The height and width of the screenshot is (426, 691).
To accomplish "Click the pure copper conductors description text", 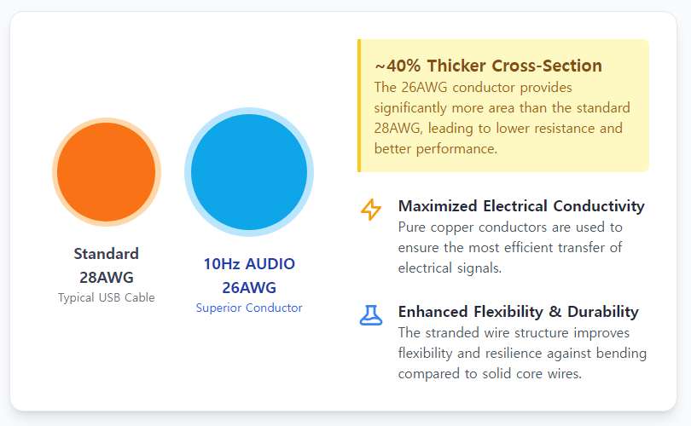I will (510, 248).
